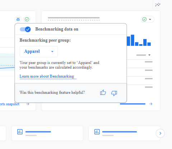Viewport: 172px width, 149px height.
Task: Open the green checkmark dropdown on right card
Action: [x=148, y=19]
